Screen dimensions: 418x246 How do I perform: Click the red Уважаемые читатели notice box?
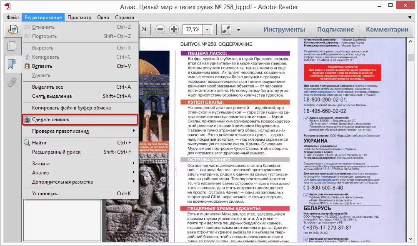pos(342,73)
